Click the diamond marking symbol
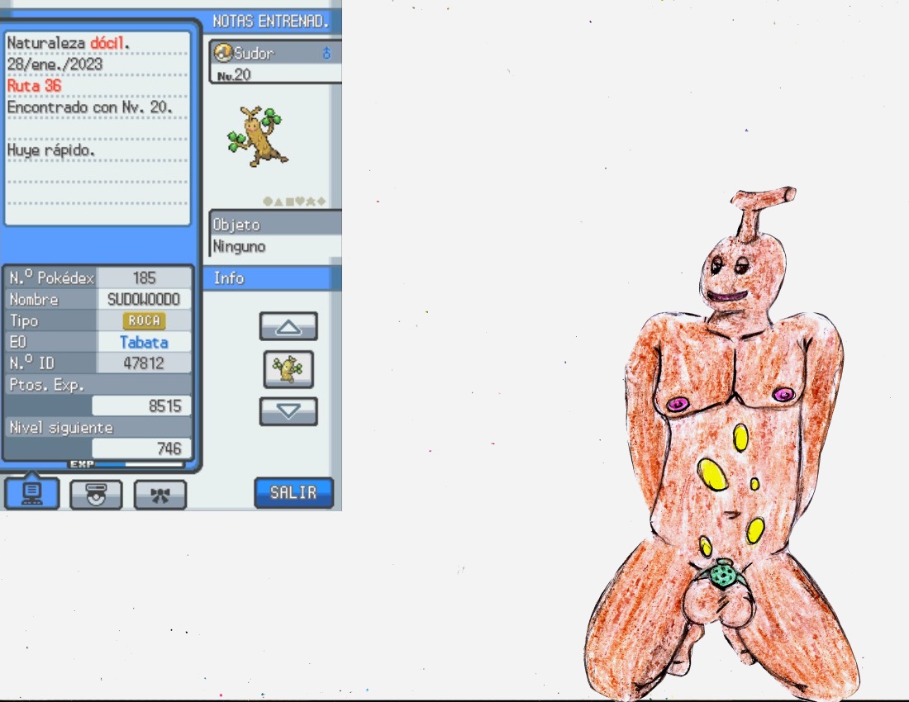Screen dimensions: 909x702 click(321, 202)
